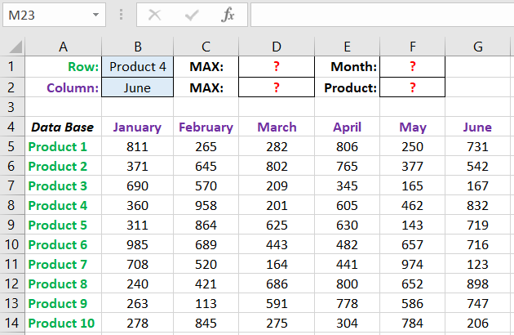514x335 pixels.
Task: Select cell with value 802
Action: click(277, 166)
